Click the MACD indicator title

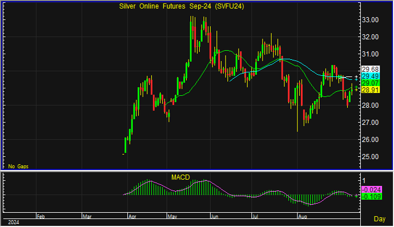180,177
